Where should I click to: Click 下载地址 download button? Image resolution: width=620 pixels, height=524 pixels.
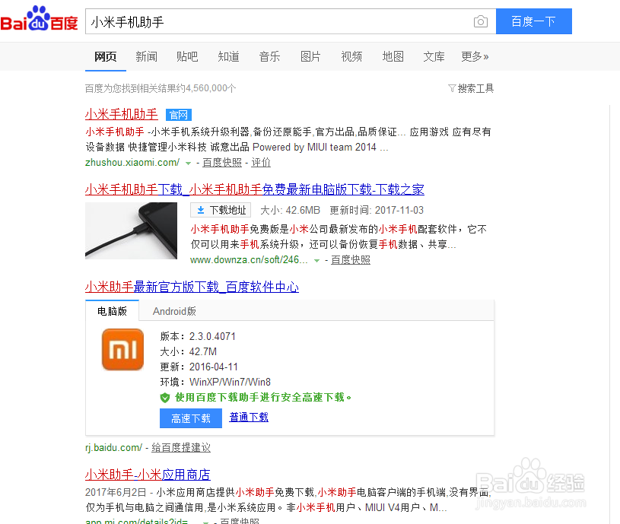pos(221,210)
